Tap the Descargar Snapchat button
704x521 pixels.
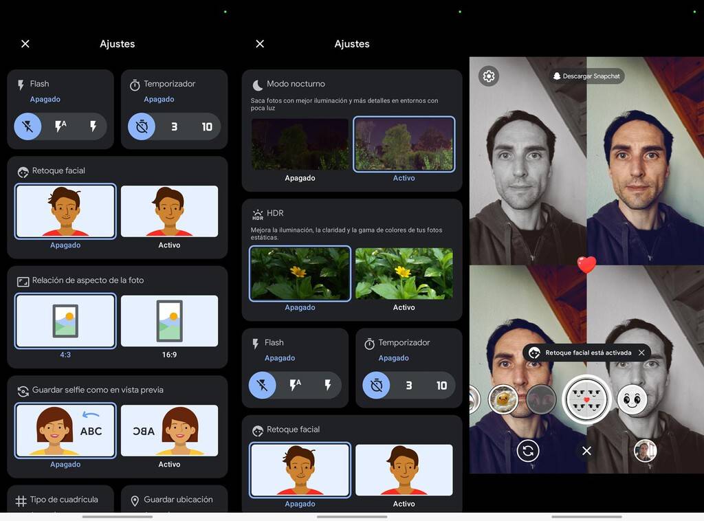[x=586, y=76]
